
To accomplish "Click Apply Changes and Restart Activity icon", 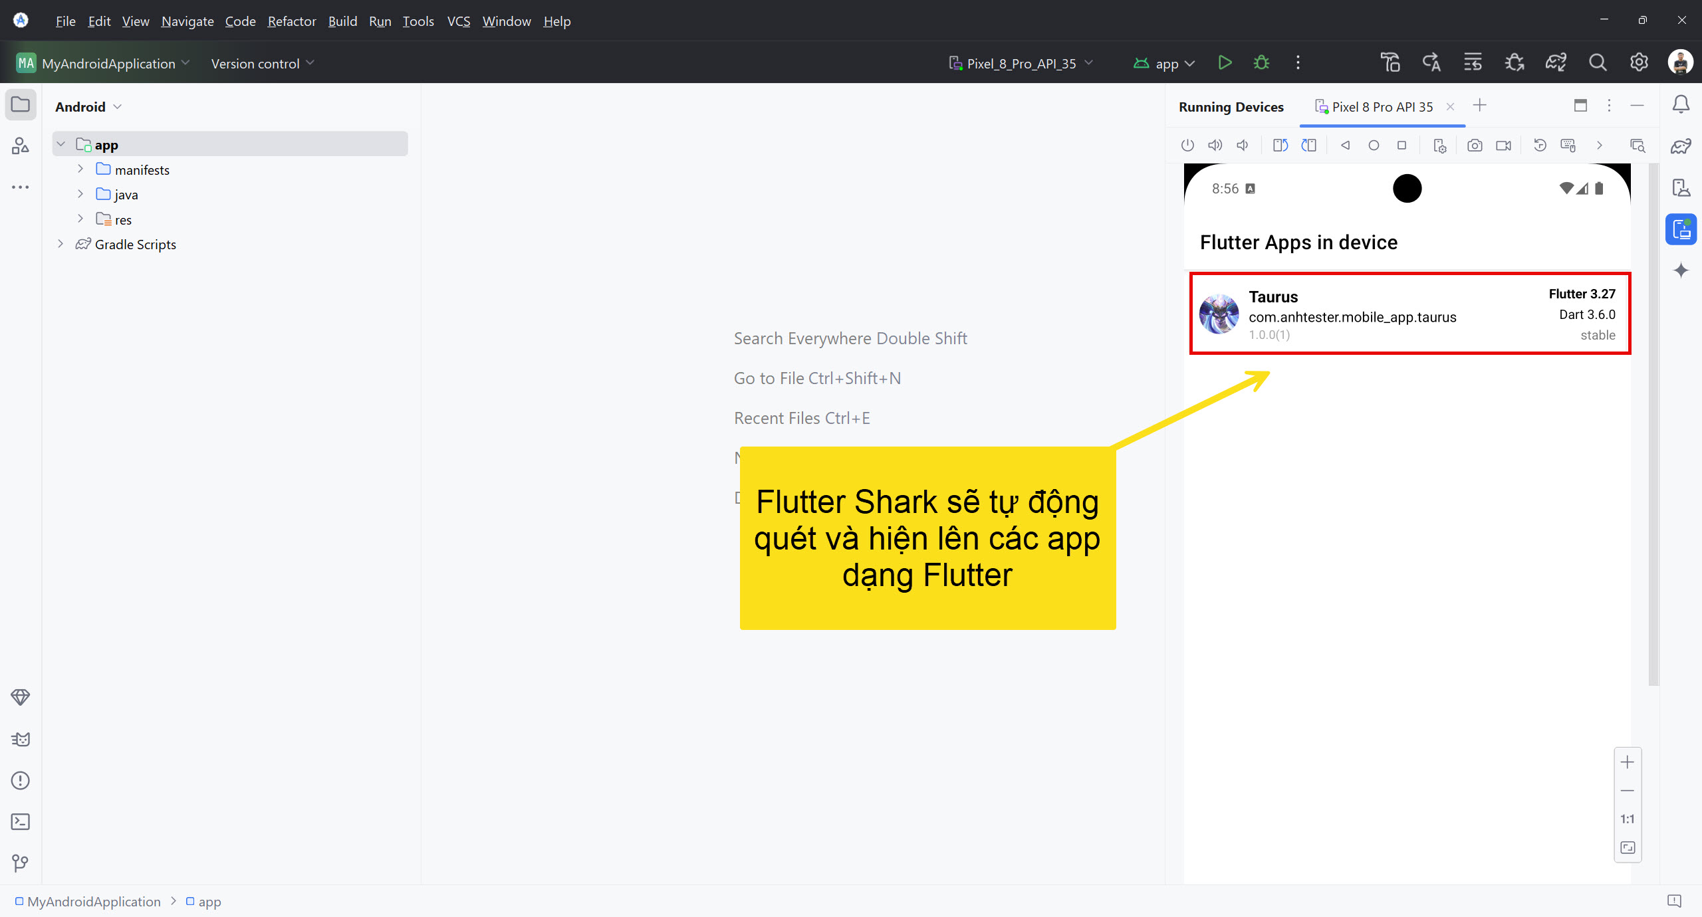I will click(1431, 63).
